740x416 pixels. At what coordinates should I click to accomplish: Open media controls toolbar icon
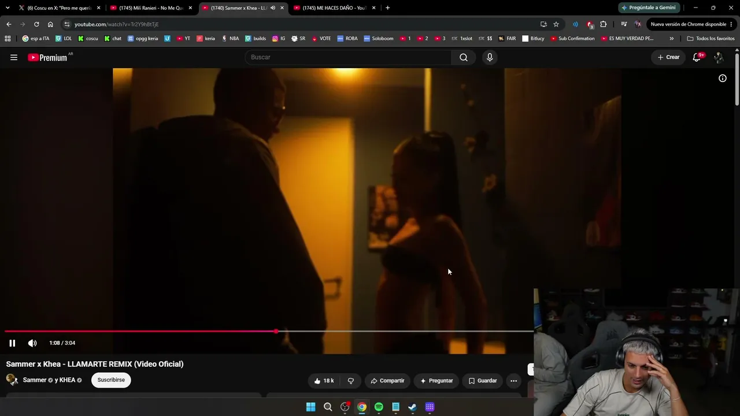[x=624, y=24]
